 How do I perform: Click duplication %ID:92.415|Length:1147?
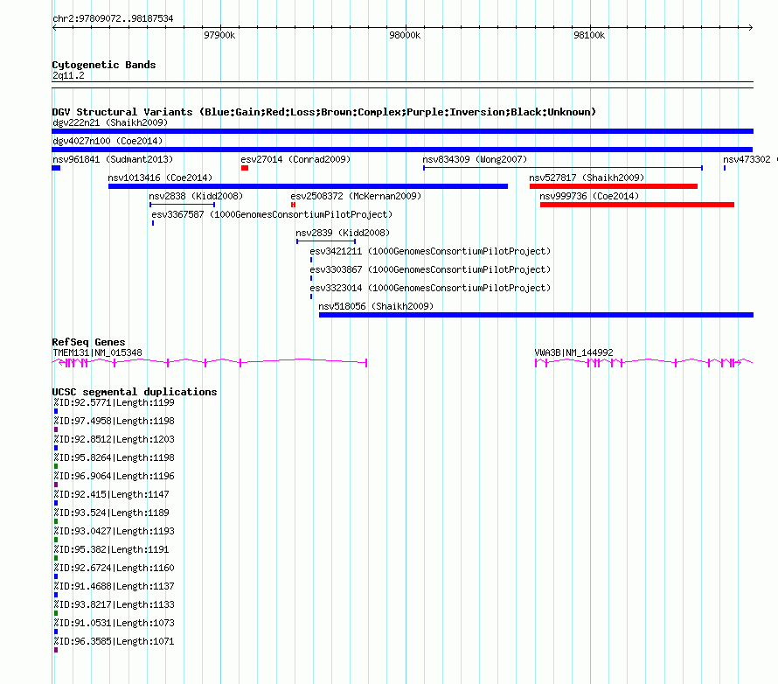point(111,494)
